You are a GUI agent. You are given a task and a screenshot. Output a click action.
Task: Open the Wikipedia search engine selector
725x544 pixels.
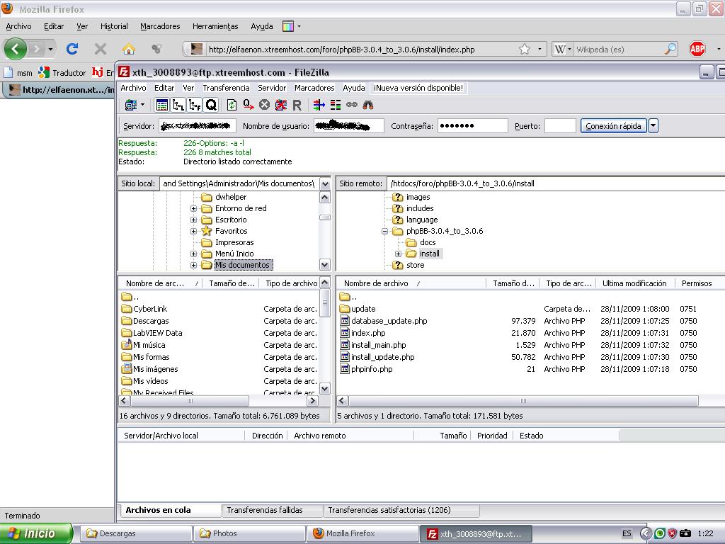point(563,49)
